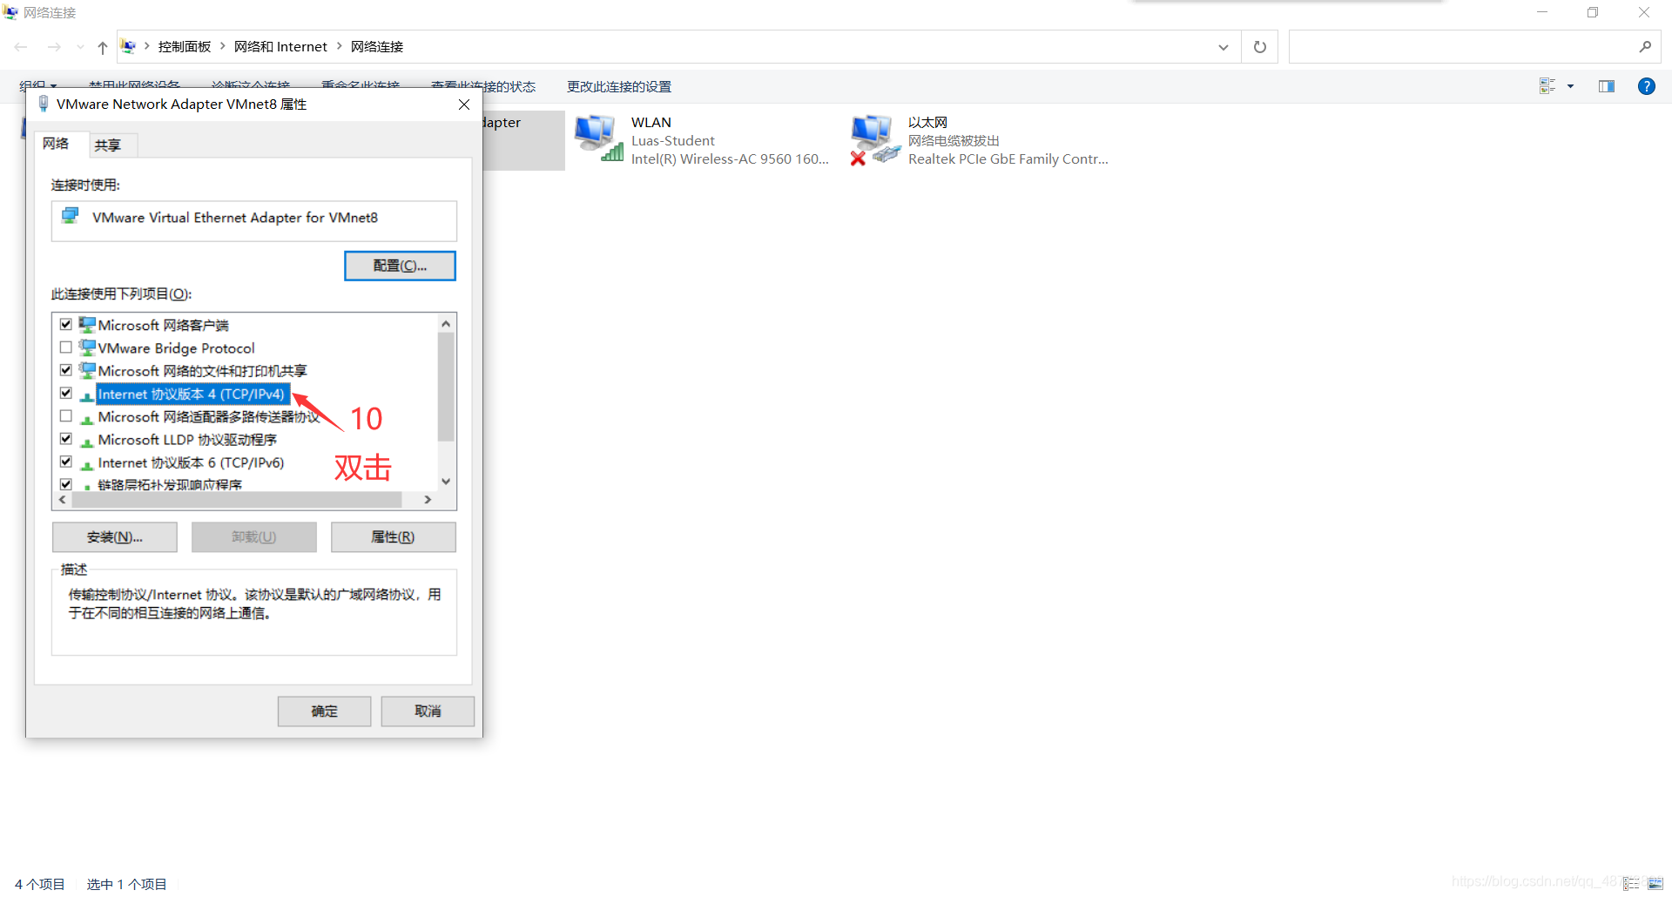Go forward using the Forward arrow
Screen dimensions: 1672x897
[54, 47]
